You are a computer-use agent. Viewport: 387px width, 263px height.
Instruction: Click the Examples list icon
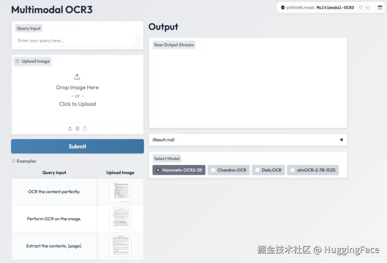13,161
